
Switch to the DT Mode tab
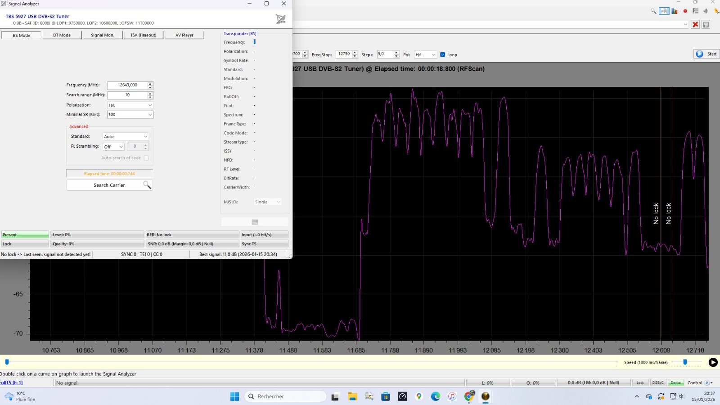pyautogui.click(x=62, y=35)
